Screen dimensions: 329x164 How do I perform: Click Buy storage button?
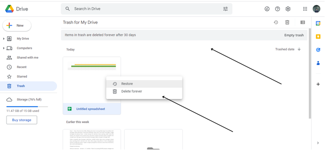pos(21,120)
